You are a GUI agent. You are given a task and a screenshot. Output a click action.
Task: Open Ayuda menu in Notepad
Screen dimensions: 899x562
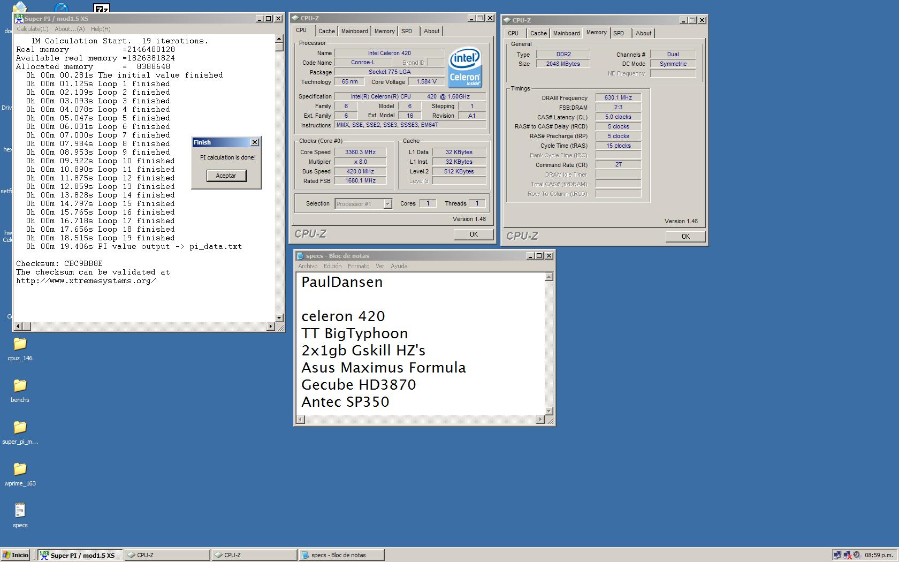tap(399, 266)
